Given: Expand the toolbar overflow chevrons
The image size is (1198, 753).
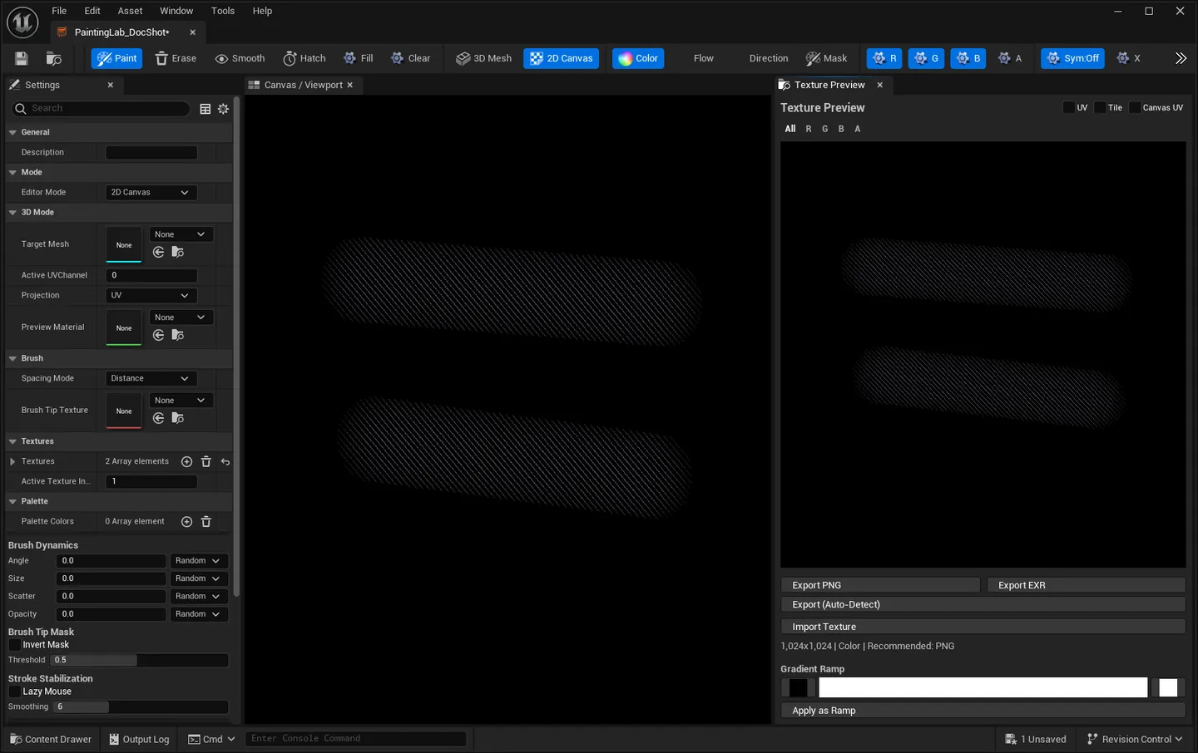Looking at the screenshot, I should (1181, 58).
